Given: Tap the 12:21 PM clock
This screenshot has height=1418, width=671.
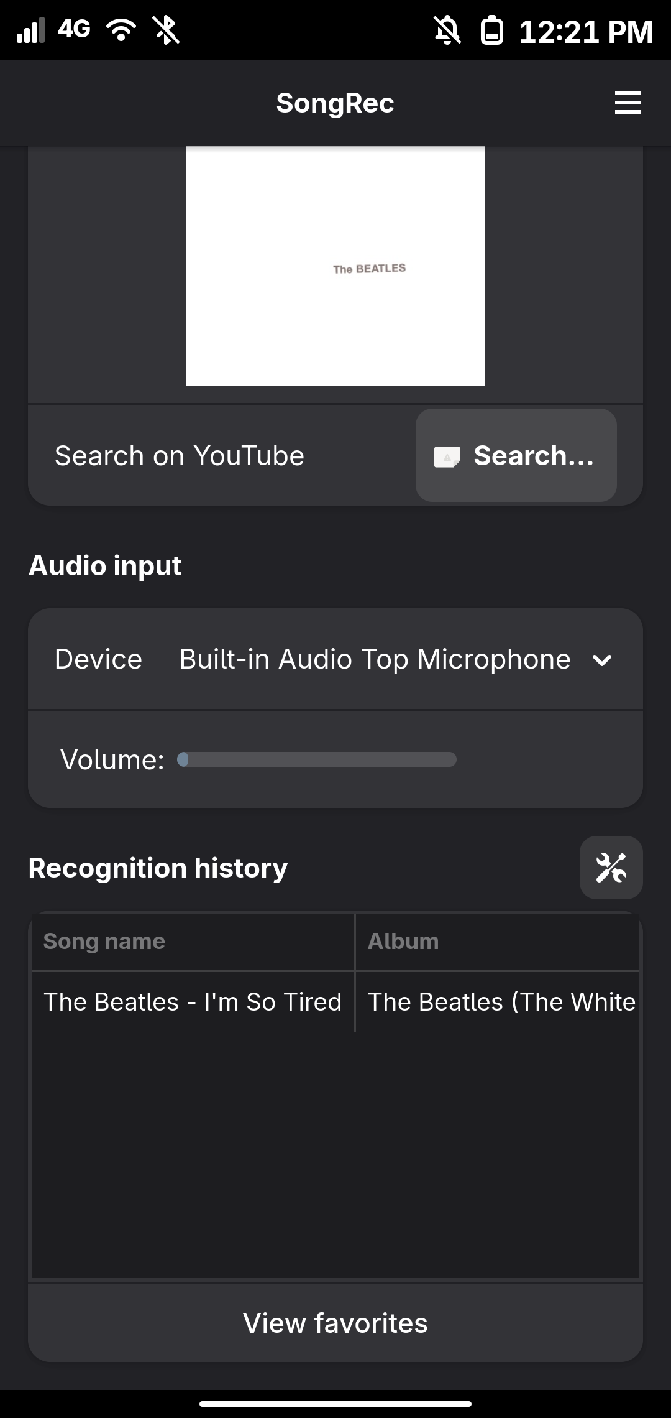Looking at the screenshot, I should (x=586, y=31).
